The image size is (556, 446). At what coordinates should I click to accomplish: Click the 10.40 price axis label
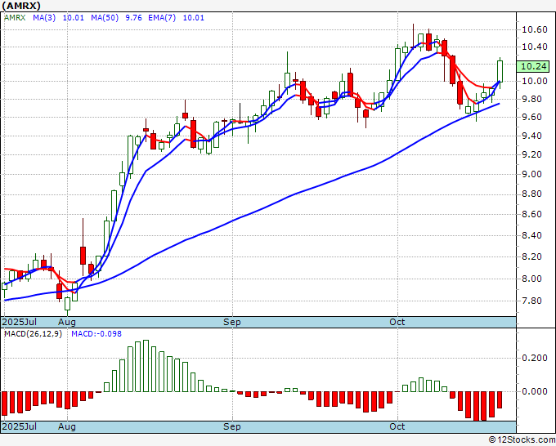click(535, 47)
